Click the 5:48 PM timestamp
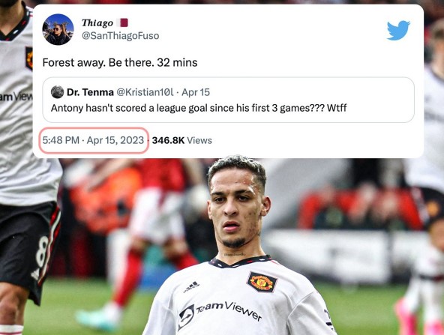The width and height of the screenshot is (444, 335). pyautogui.click(x=61, y=140)
